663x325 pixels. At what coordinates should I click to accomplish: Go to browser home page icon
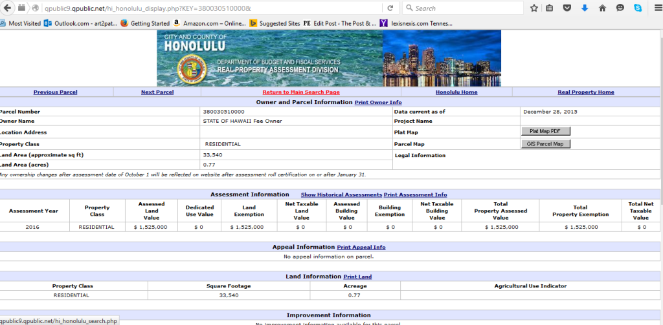click(602, 8)
